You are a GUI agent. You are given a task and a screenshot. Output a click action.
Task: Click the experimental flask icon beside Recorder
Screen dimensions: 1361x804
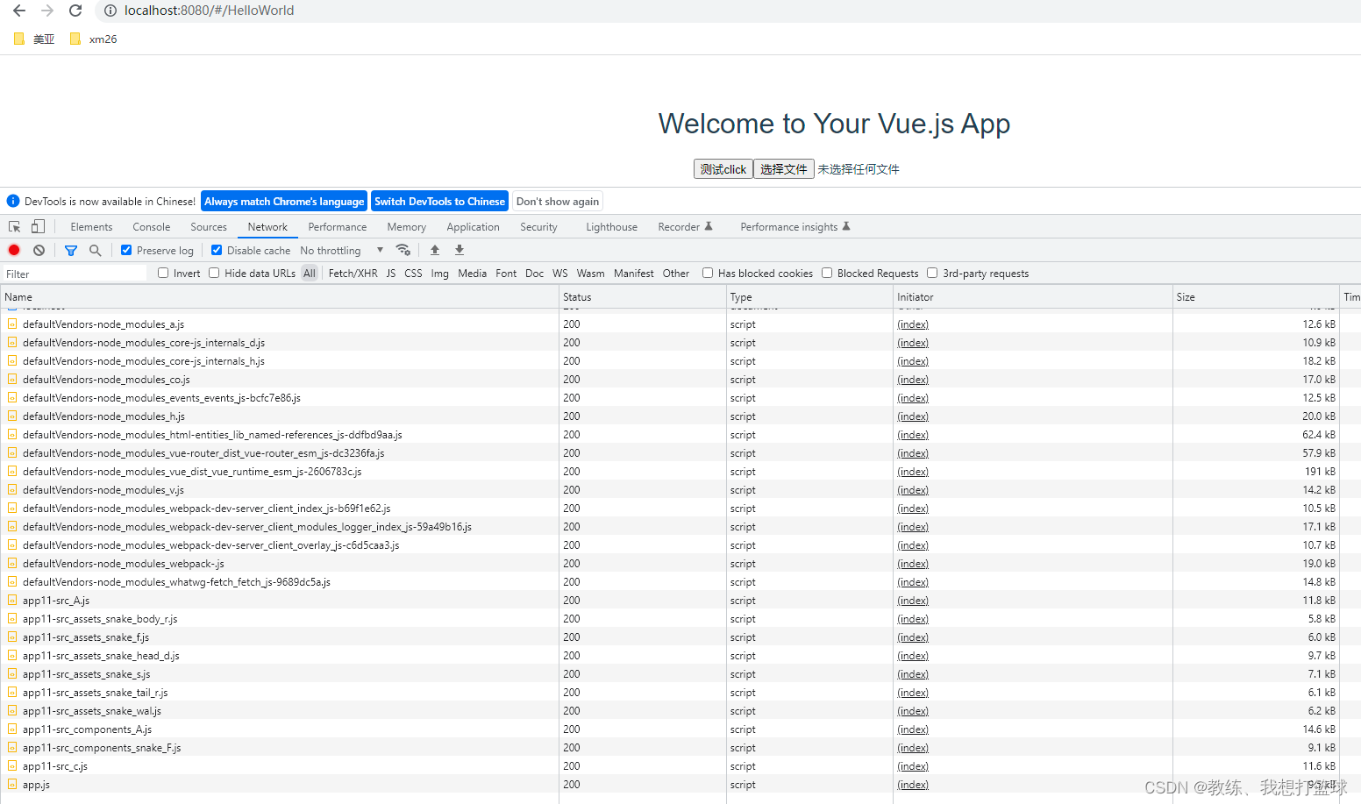pos(709,226)
